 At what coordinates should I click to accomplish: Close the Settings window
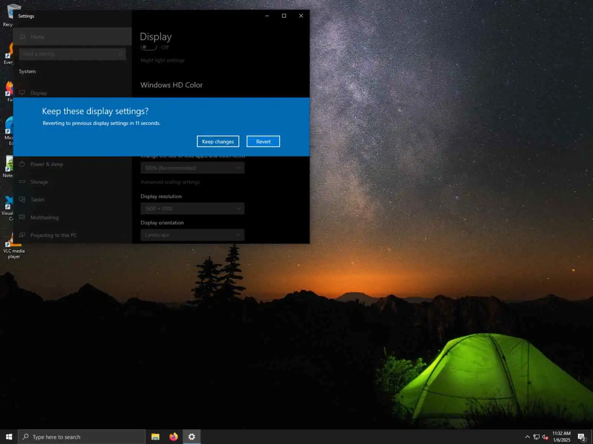click(301, 16)
